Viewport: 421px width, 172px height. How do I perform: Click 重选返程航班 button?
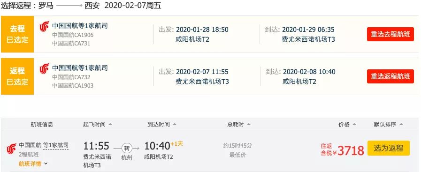point(390,76)
